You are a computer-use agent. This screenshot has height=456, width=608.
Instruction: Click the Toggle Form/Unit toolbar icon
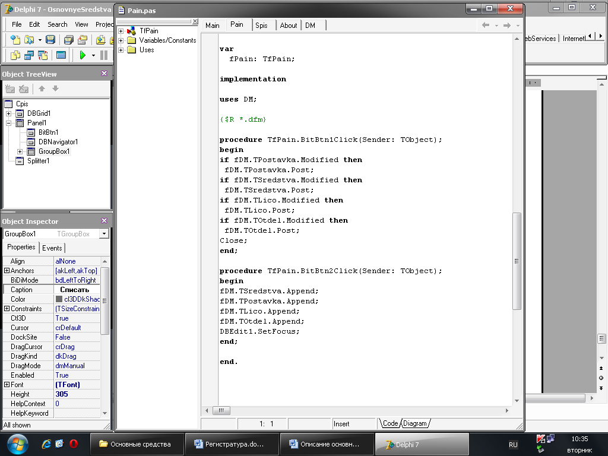(43, 55)
